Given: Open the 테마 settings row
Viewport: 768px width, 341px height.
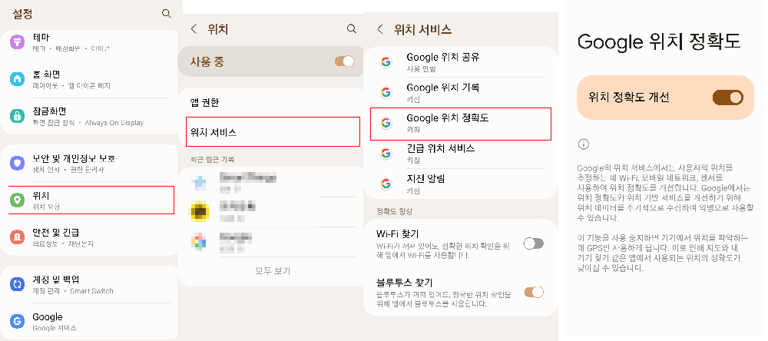Looking at the screenshot, I should pos(88,41).
